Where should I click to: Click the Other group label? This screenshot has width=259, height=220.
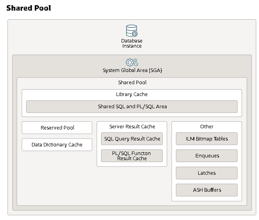click(206, 127)
